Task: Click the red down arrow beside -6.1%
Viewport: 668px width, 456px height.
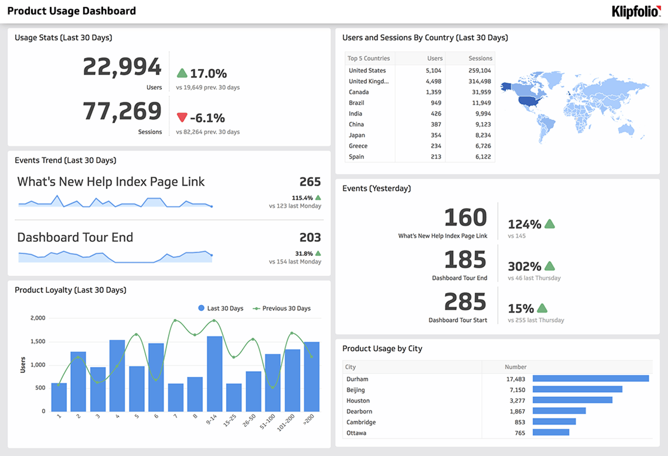Action: coord(182,117)
